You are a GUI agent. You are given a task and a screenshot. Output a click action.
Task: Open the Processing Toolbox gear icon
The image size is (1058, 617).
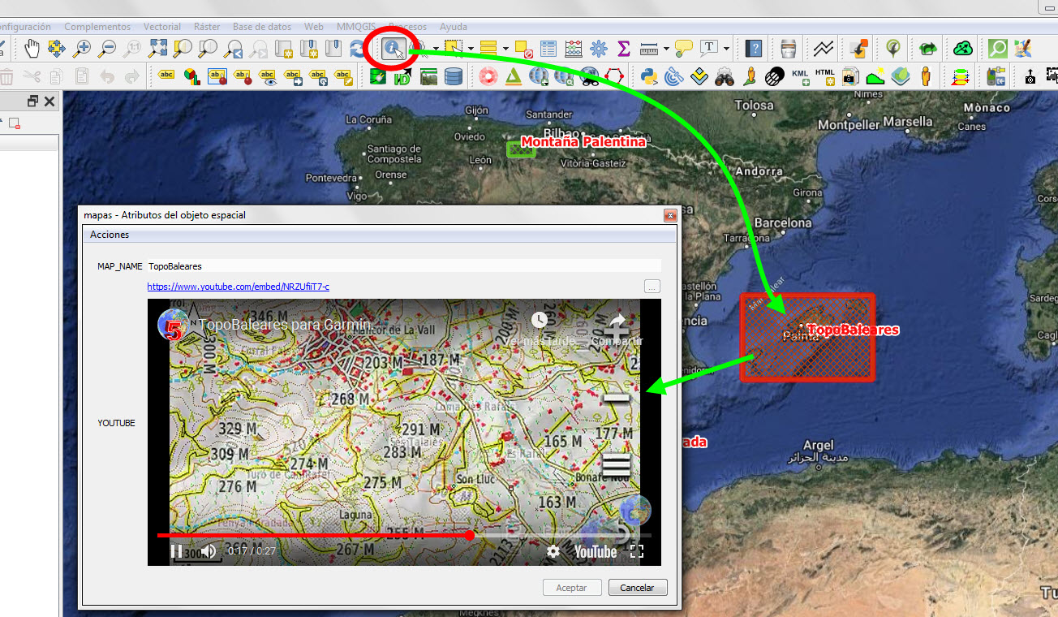coord(599,49)
